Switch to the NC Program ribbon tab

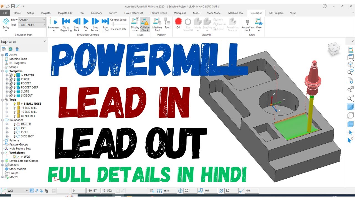point(276,13)
